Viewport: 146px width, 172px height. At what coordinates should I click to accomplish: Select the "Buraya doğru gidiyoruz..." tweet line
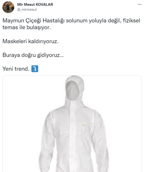pos(33,55)
